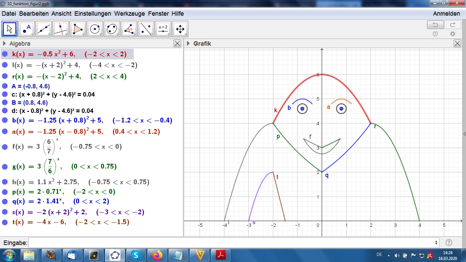Toggle visibility of point A

[x=4, y=86]
